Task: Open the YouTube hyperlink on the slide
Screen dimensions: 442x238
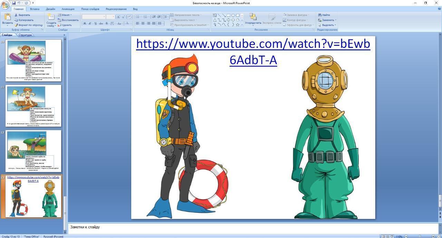Action: 253,44
